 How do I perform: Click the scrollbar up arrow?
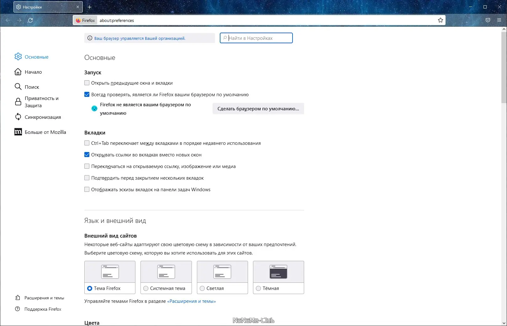tap(504, 29)
